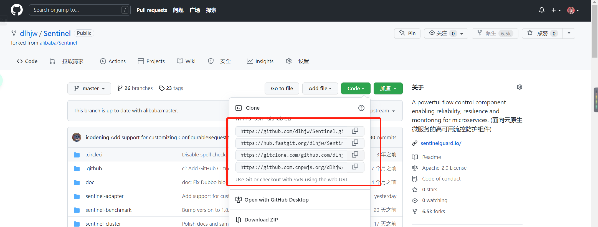
Task: Open the dlhjw owner link
Action: pyautogui.click(x=29, y=33)
